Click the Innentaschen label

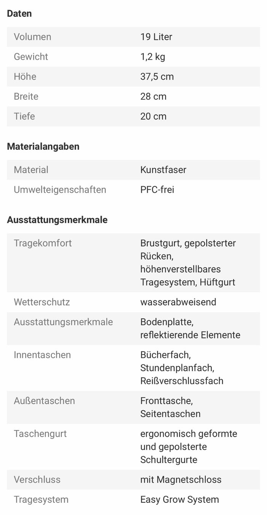coord(42,355)
